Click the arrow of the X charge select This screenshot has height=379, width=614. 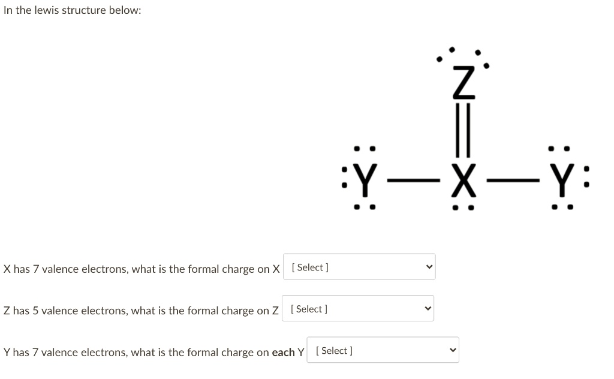[429, 267]
